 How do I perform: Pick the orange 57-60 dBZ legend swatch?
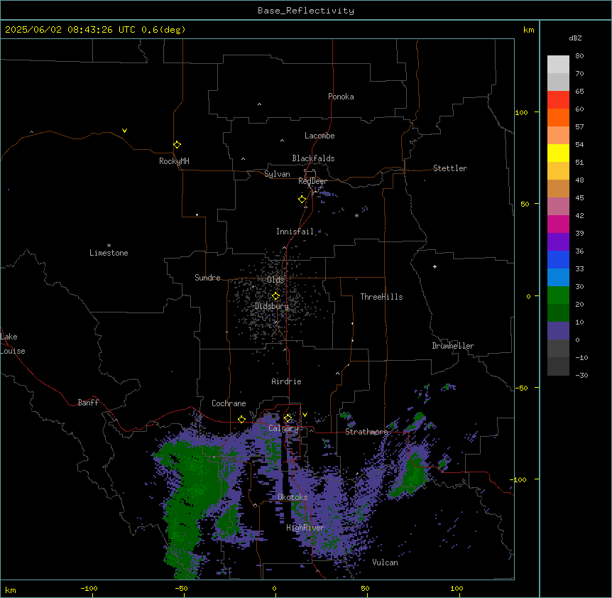click(x=558, y=117)
